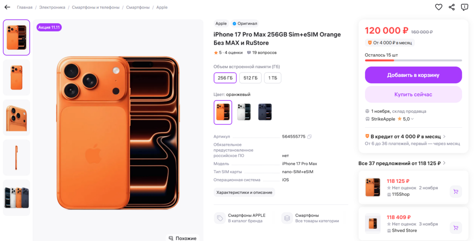
Task: Click the back arrow icon
Action: coord(7,7)
